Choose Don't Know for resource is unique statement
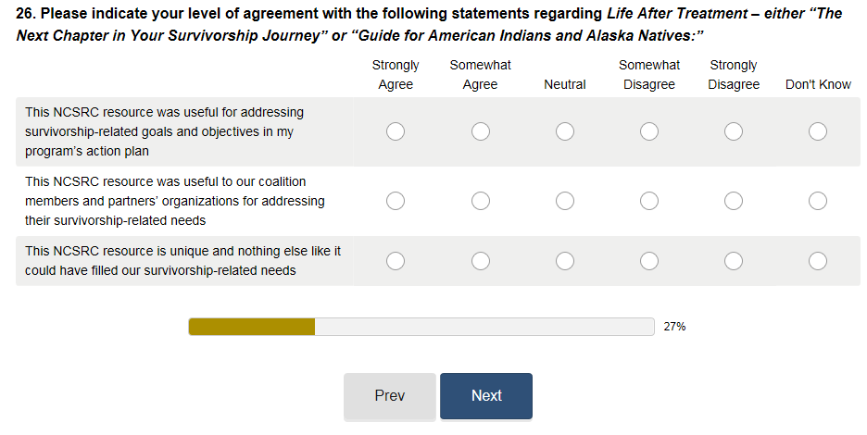 (x=818, y=261)
